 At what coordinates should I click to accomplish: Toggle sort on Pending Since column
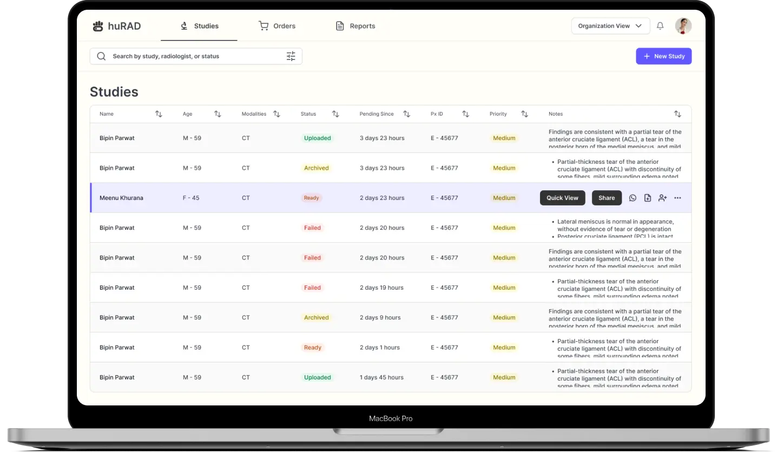click(407, 114)
